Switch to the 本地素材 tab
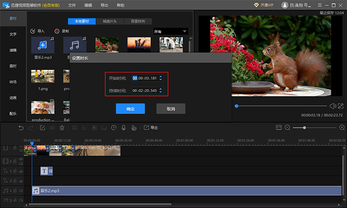Screen dimensions: 347x208 [x=82, y=21]
